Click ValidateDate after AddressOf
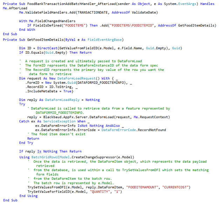This screenshot has width=220, height=211. (144, 13)
